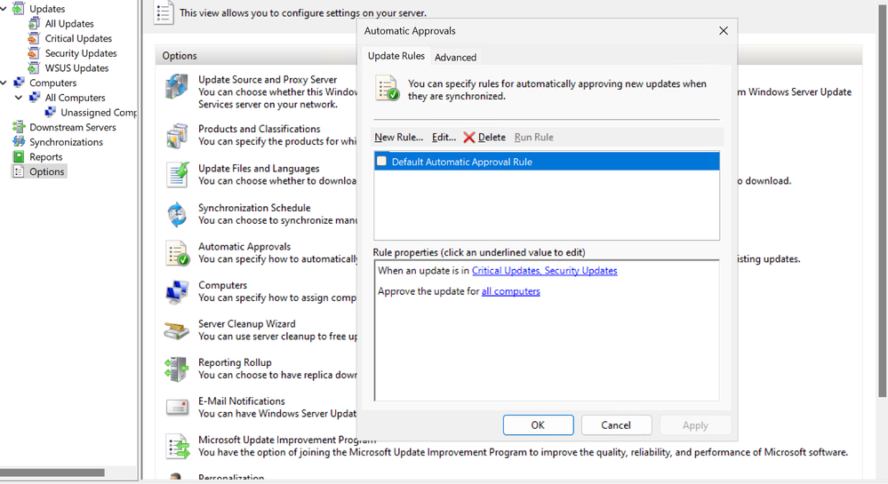Viewport: 888px width, 484px height.
Task: Click the red X Delete icon
Action: 469,137
